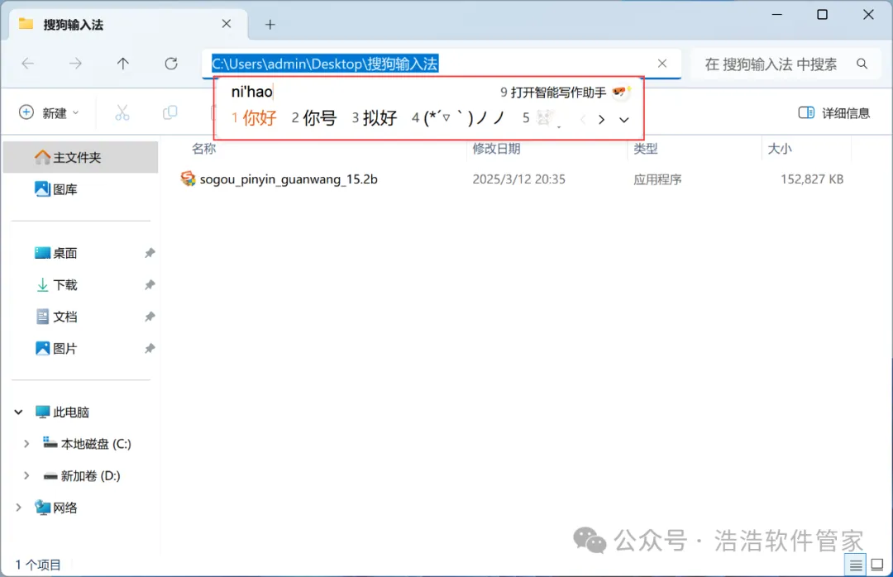Viewport: 893px width, 577px height.
Task: Go to next candidate page arrow
Action: click(x=601, y=120)
